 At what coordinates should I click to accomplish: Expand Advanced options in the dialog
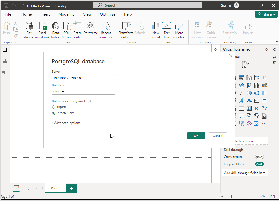66,123
